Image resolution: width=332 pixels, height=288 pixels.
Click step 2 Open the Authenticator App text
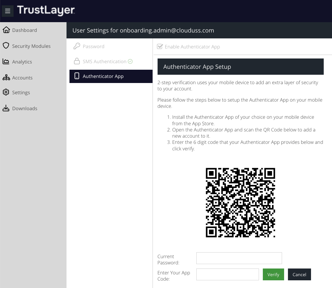click(x=244, y=133)
